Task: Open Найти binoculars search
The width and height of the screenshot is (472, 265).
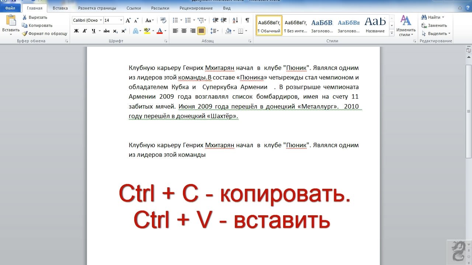Action: coord(432,17)
